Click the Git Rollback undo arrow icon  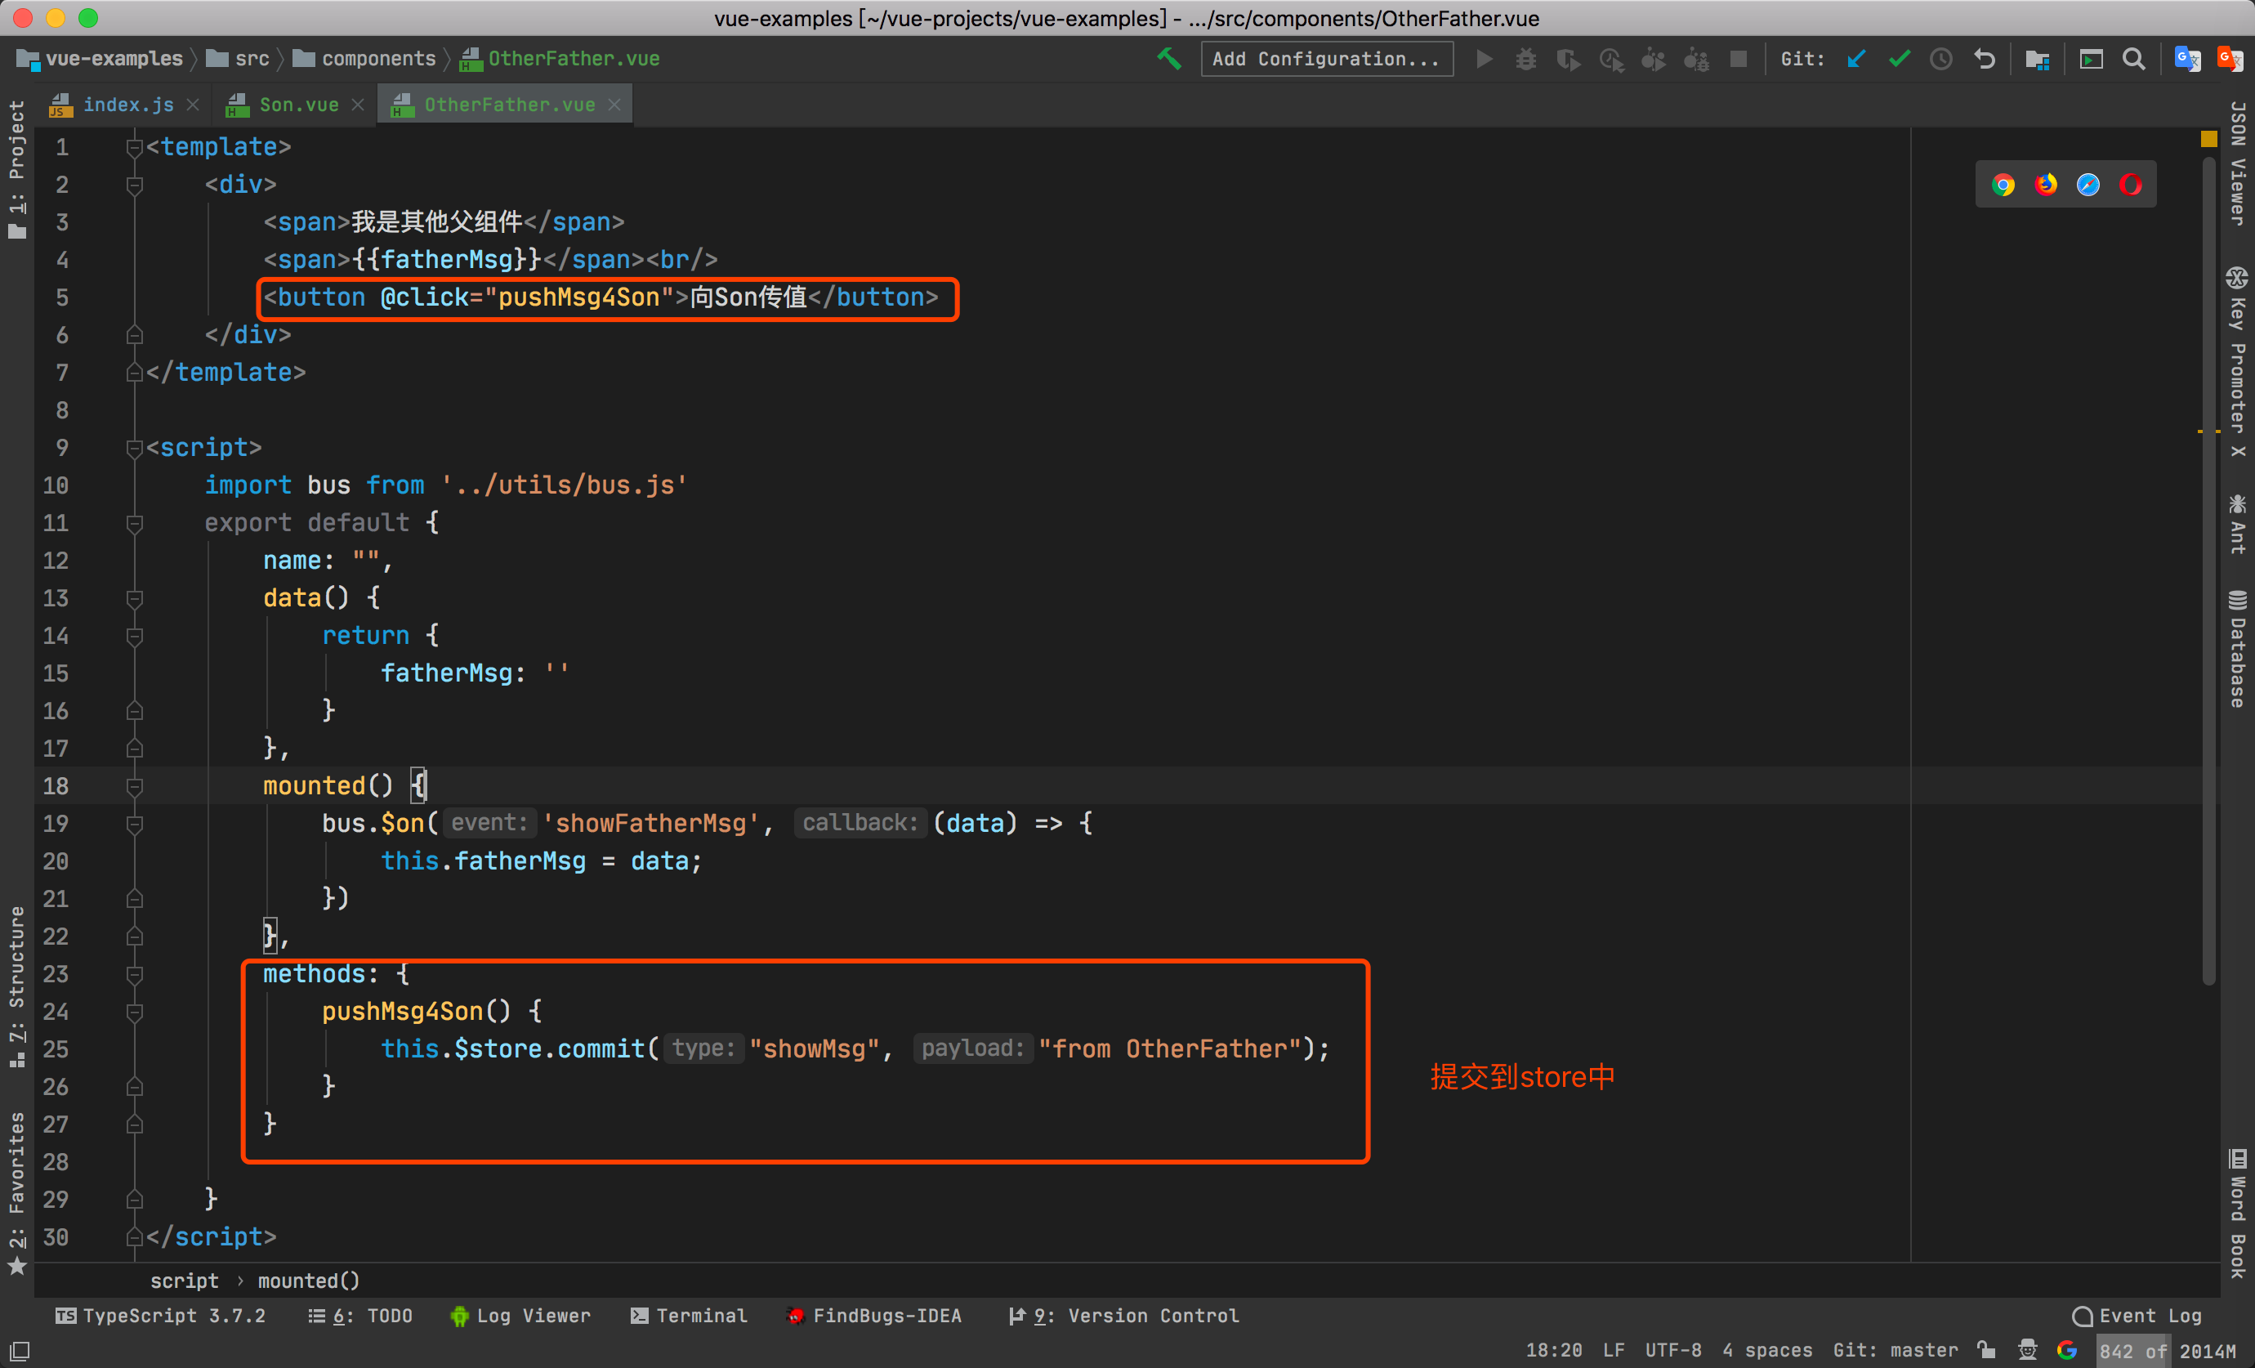(x=1984, y=59)
